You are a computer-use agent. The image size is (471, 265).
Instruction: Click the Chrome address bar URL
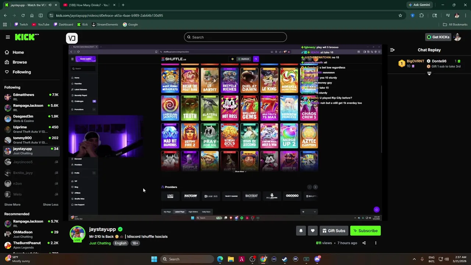pos(110,15)
